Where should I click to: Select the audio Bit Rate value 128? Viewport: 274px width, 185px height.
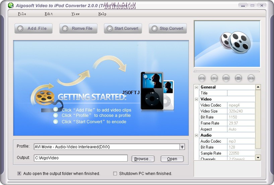tap(241, 147)
